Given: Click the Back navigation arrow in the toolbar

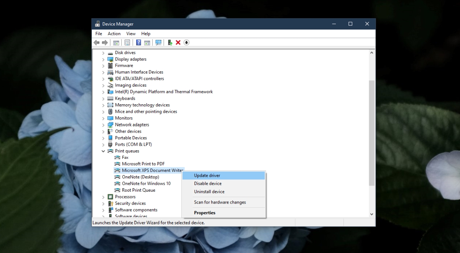Looking at the screenshot, I should (96, 43).
